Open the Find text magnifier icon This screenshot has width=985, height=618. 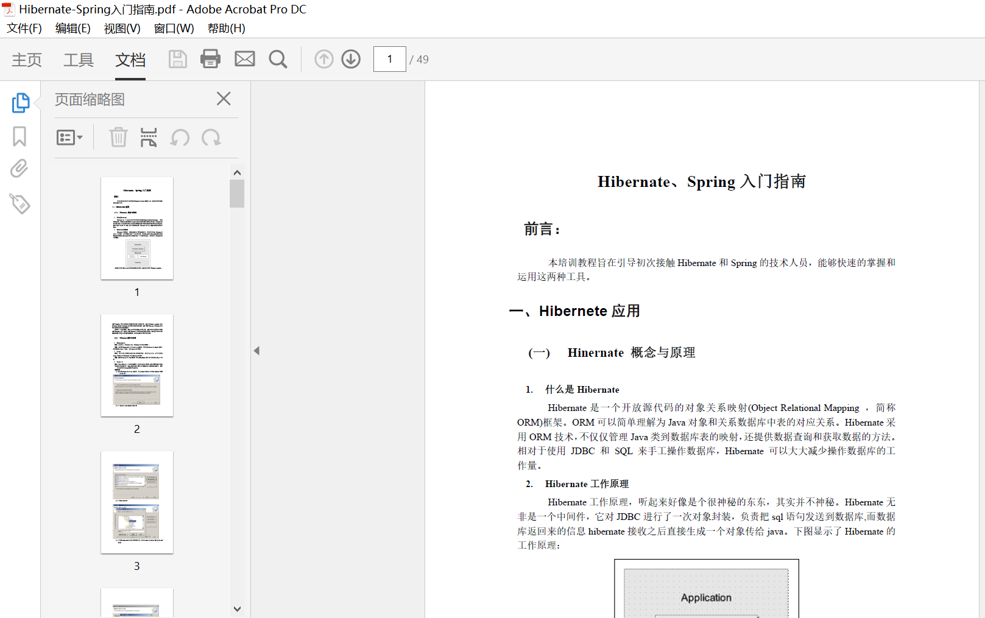[278, 59]
